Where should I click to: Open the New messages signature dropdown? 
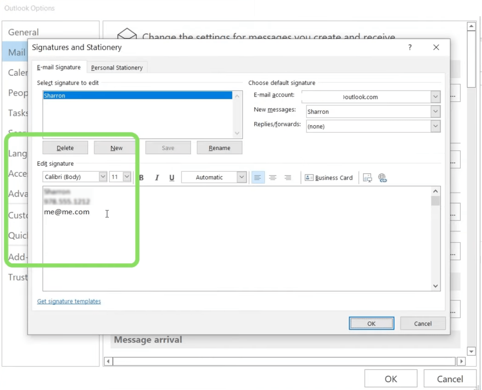coord(435,111)
